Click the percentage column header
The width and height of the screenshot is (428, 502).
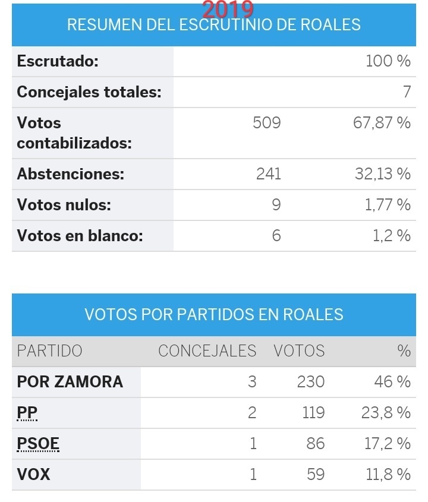(x=404, y=351)
